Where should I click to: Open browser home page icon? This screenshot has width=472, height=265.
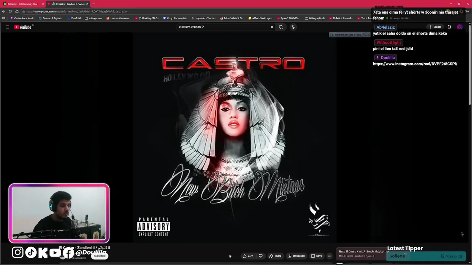coord(17,11)
